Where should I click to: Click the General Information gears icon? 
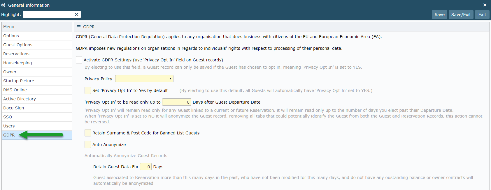click(3, 5)
